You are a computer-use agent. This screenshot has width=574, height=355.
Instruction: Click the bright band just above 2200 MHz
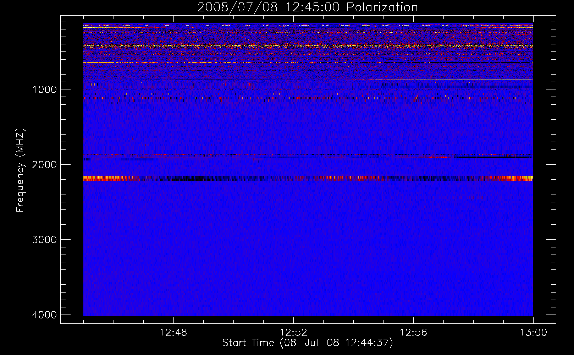coord(308,178)
